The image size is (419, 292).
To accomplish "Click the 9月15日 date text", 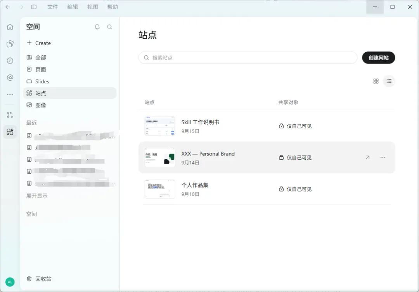I will tap(190, 131).
